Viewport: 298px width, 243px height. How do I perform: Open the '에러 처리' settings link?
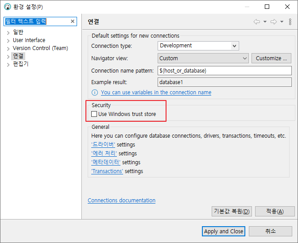104,153
